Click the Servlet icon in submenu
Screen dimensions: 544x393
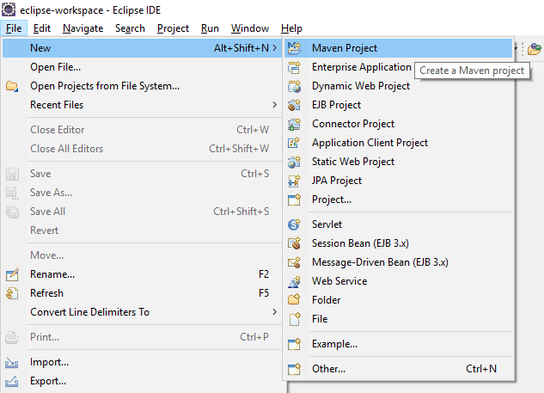click(295, 224)
